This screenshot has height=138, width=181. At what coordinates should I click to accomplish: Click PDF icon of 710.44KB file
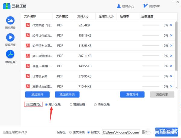pos(27,86)
